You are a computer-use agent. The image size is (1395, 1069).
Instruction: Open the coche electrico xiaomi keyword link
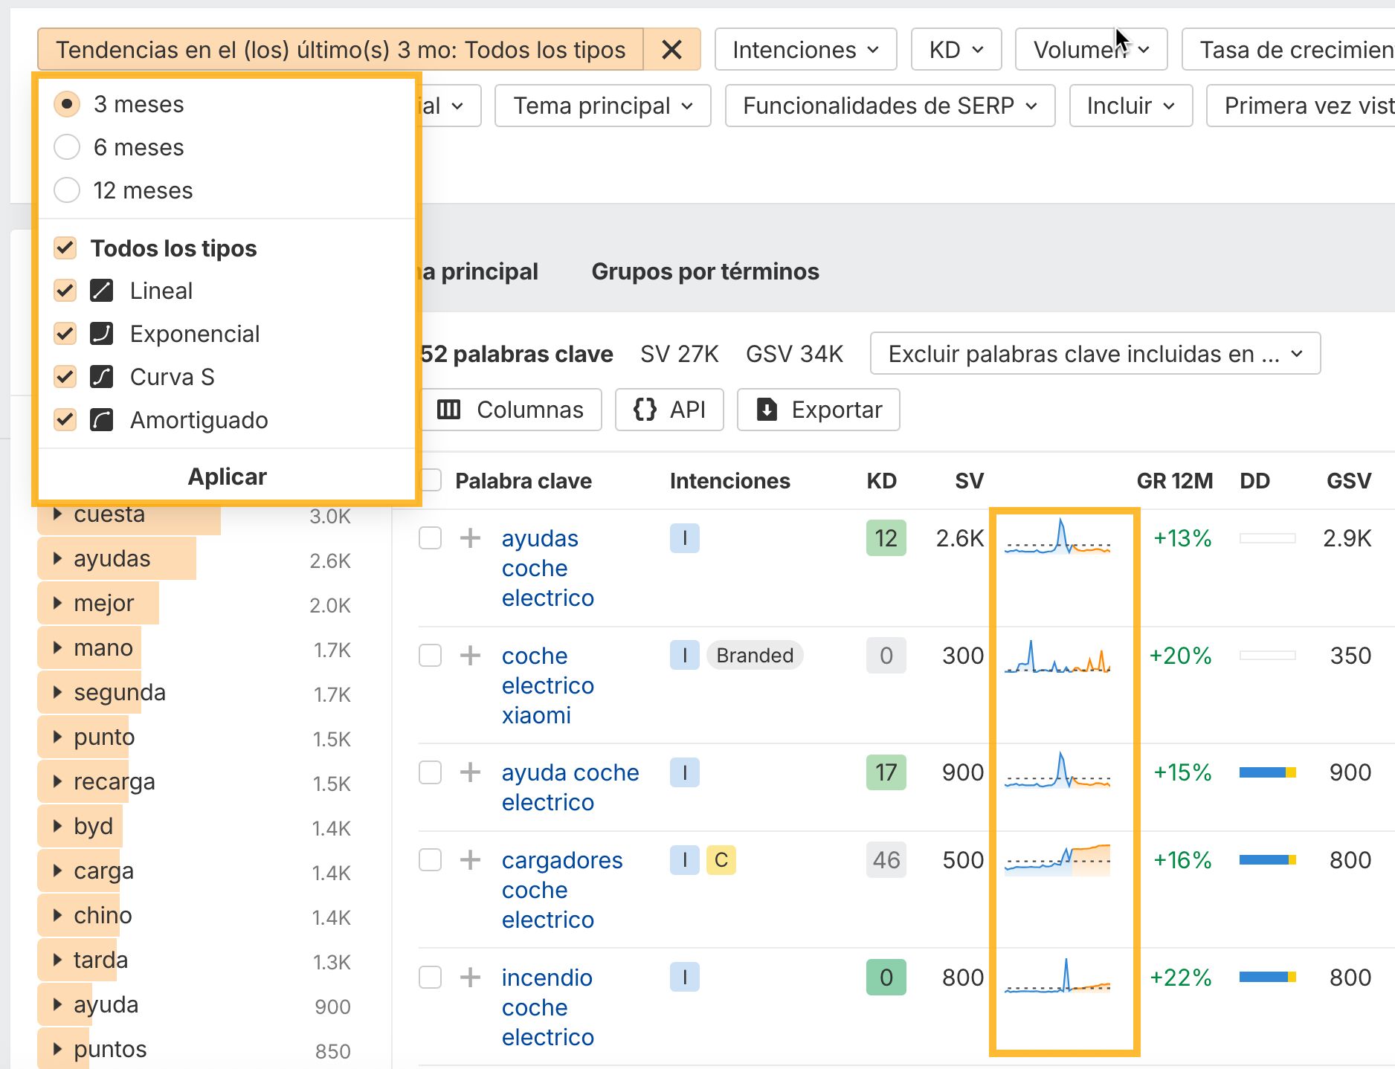tap(548, 685)
